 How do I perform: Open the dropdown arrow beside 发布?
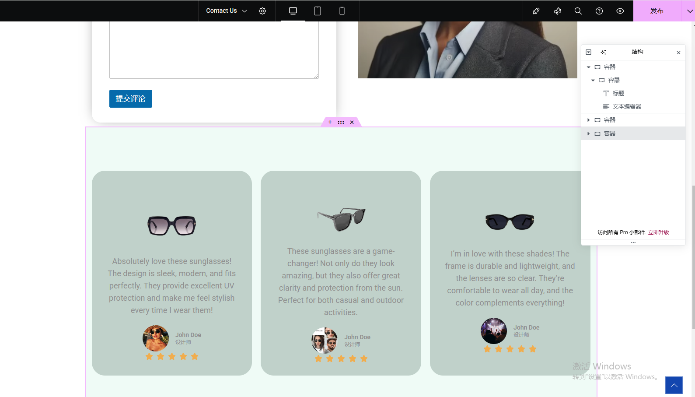[x=690, y=11]
